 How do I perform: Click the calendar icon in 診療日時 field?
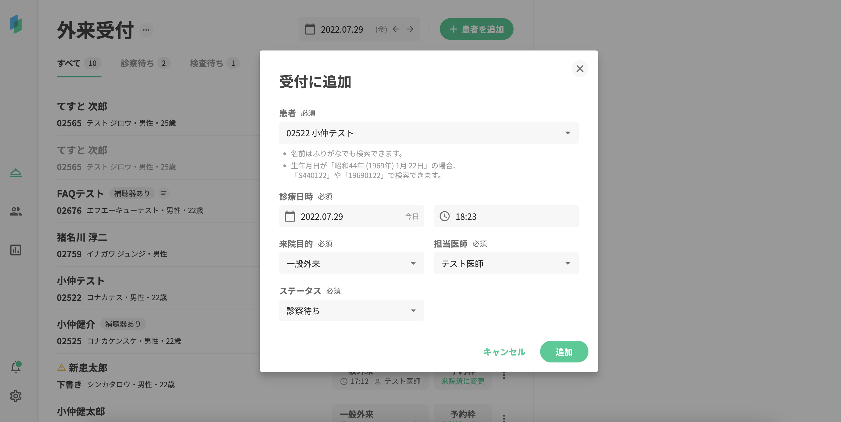[290, 216]
